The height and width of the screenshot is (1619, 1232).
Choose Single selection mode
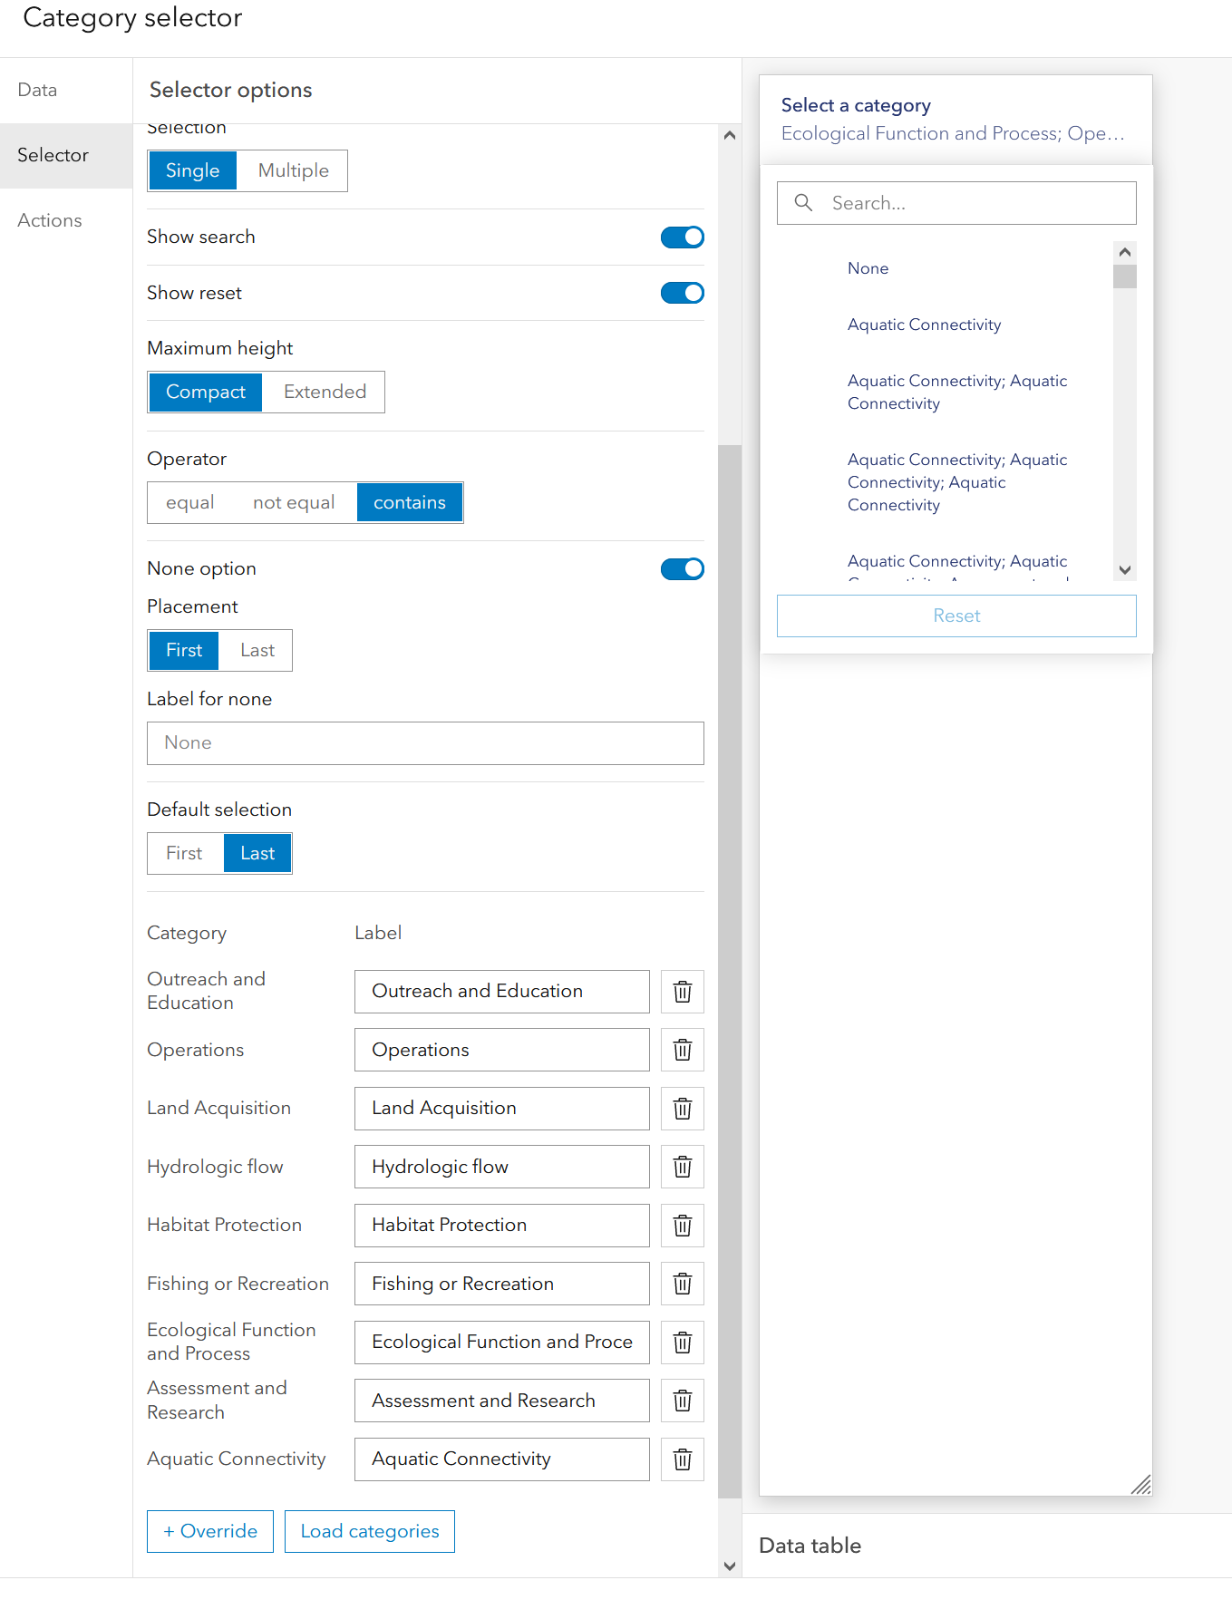(x=192, y=170)
